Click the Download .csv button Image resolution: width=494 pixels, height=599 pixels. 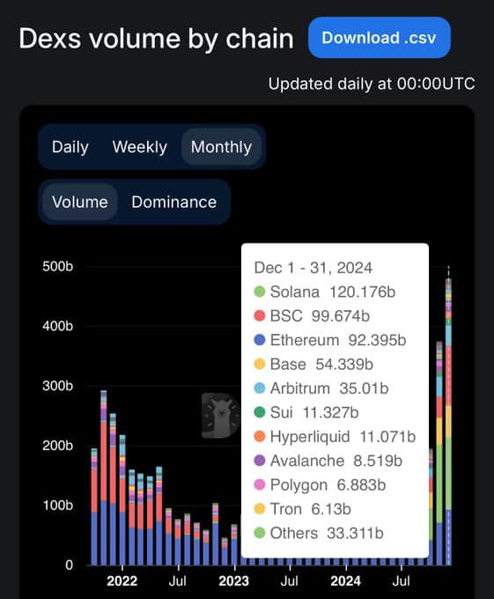[x=380, y=37]
